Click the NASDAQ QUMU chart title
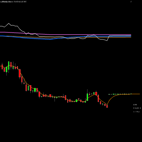The height and width of the screenshot is (142, 142). pos(20,2)
